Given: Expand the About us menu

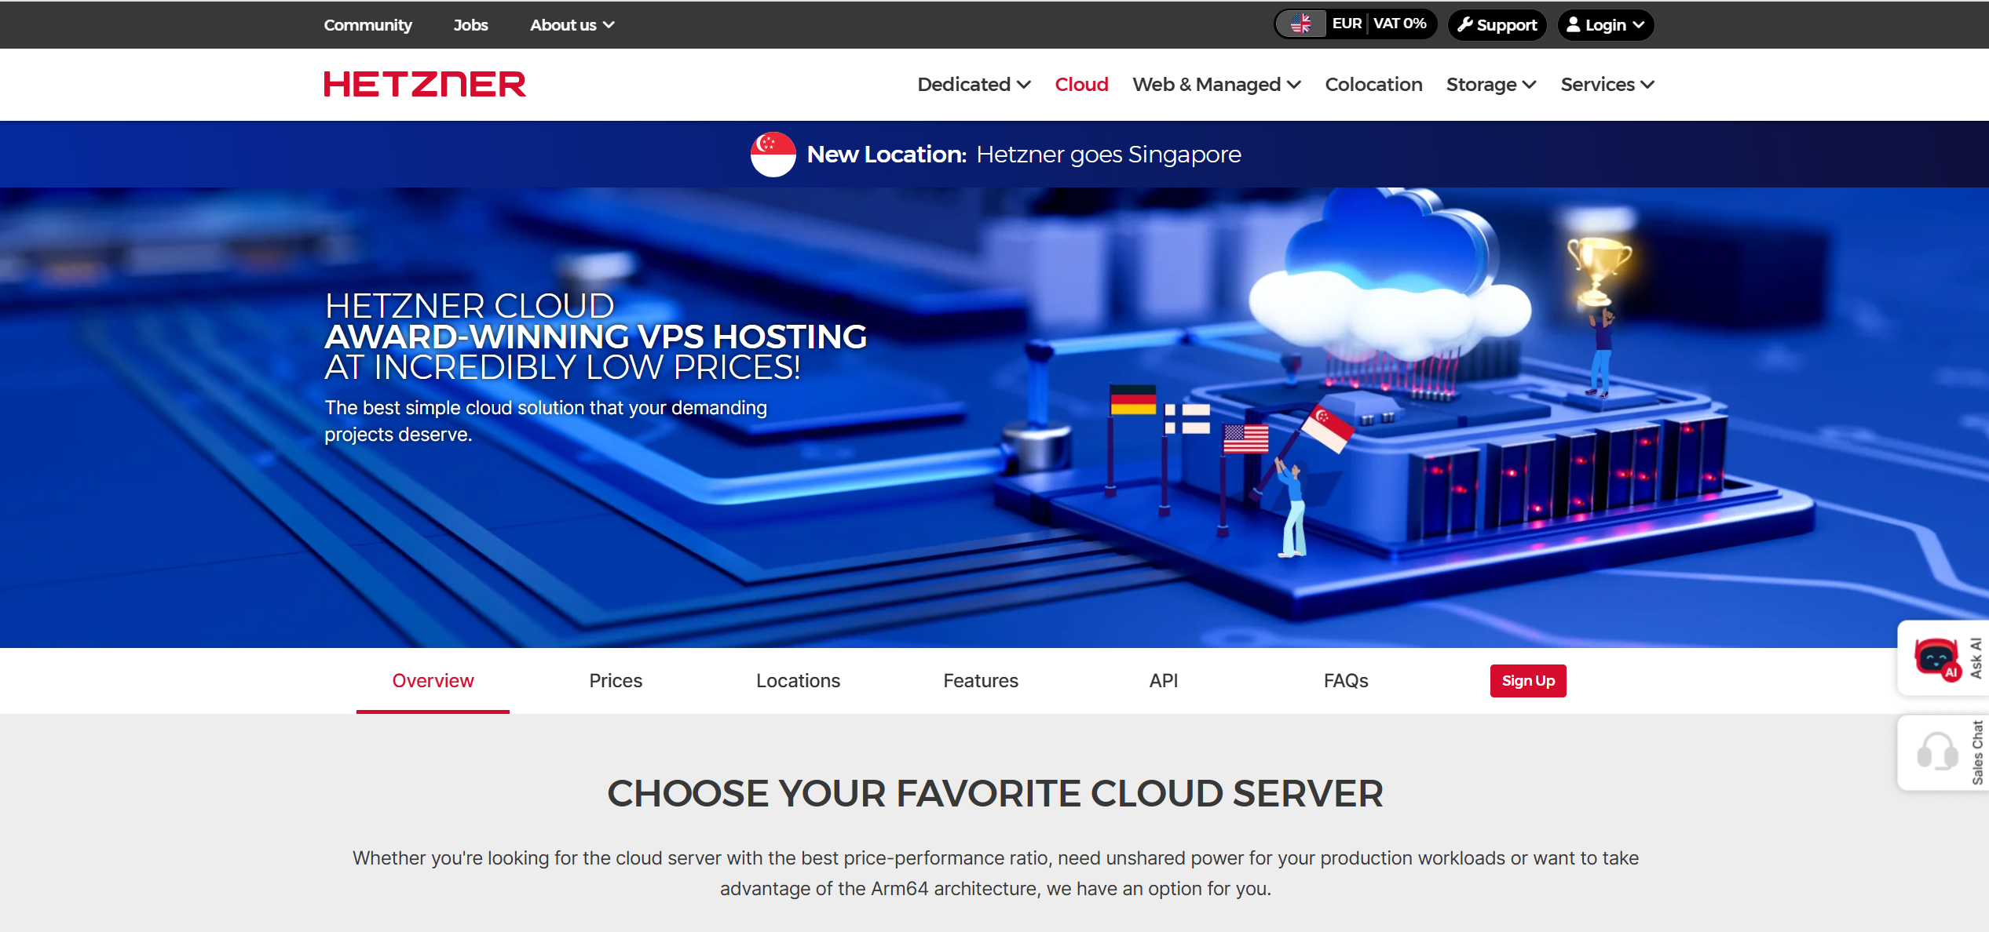Looking at the screenshot, I should pyautogui.click(x=572, y=25).
